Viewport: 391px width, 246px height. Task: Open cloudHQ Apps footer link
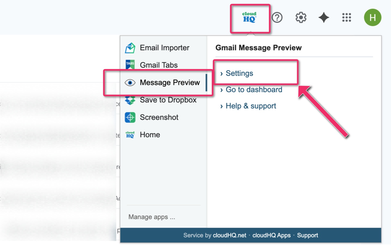pos(271,235)
